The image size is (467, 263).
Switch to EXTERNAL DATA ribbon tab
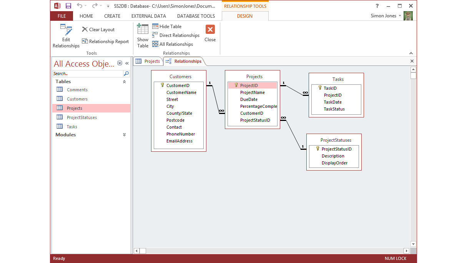click(x=149, y=16)
